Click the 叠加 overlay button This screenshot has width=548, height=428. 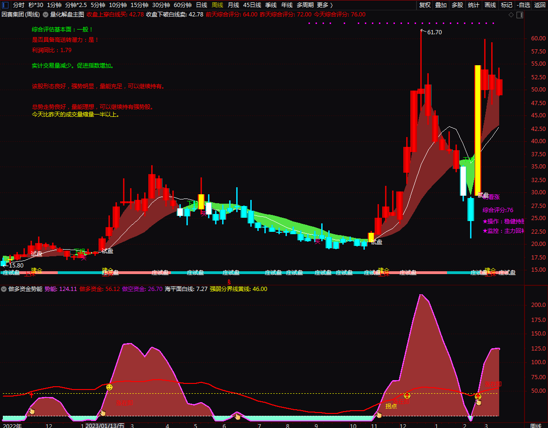pos(441,5)
